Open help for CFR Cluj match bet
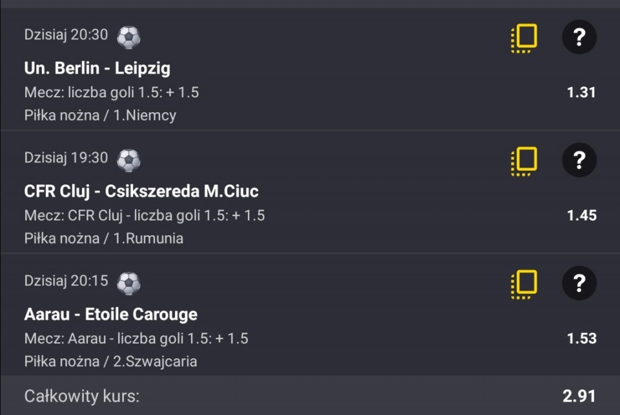The image size is (620, 415). pos(579,160)
